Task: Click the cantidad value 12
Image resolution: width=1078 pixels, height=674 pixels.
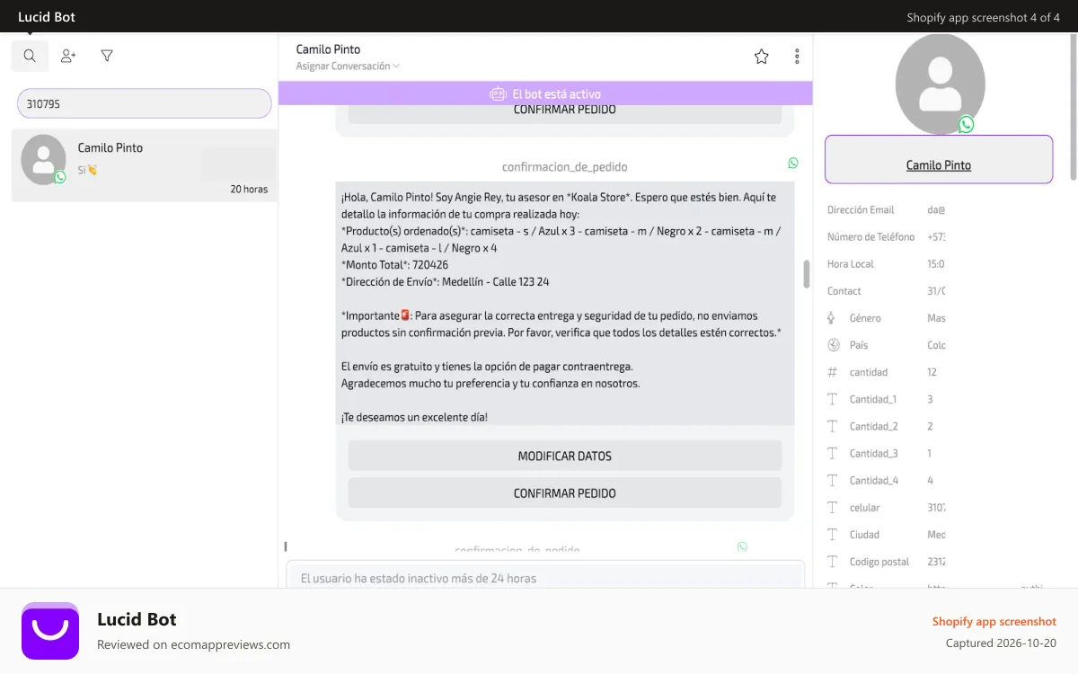Action: (932, 372)
